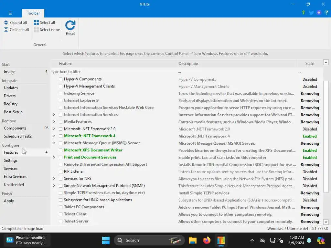Launch Firefox from the taskbar
Image resolution: width=331 pixels, height=248 pixels.
pyautogui.click(x=207, y=240)
